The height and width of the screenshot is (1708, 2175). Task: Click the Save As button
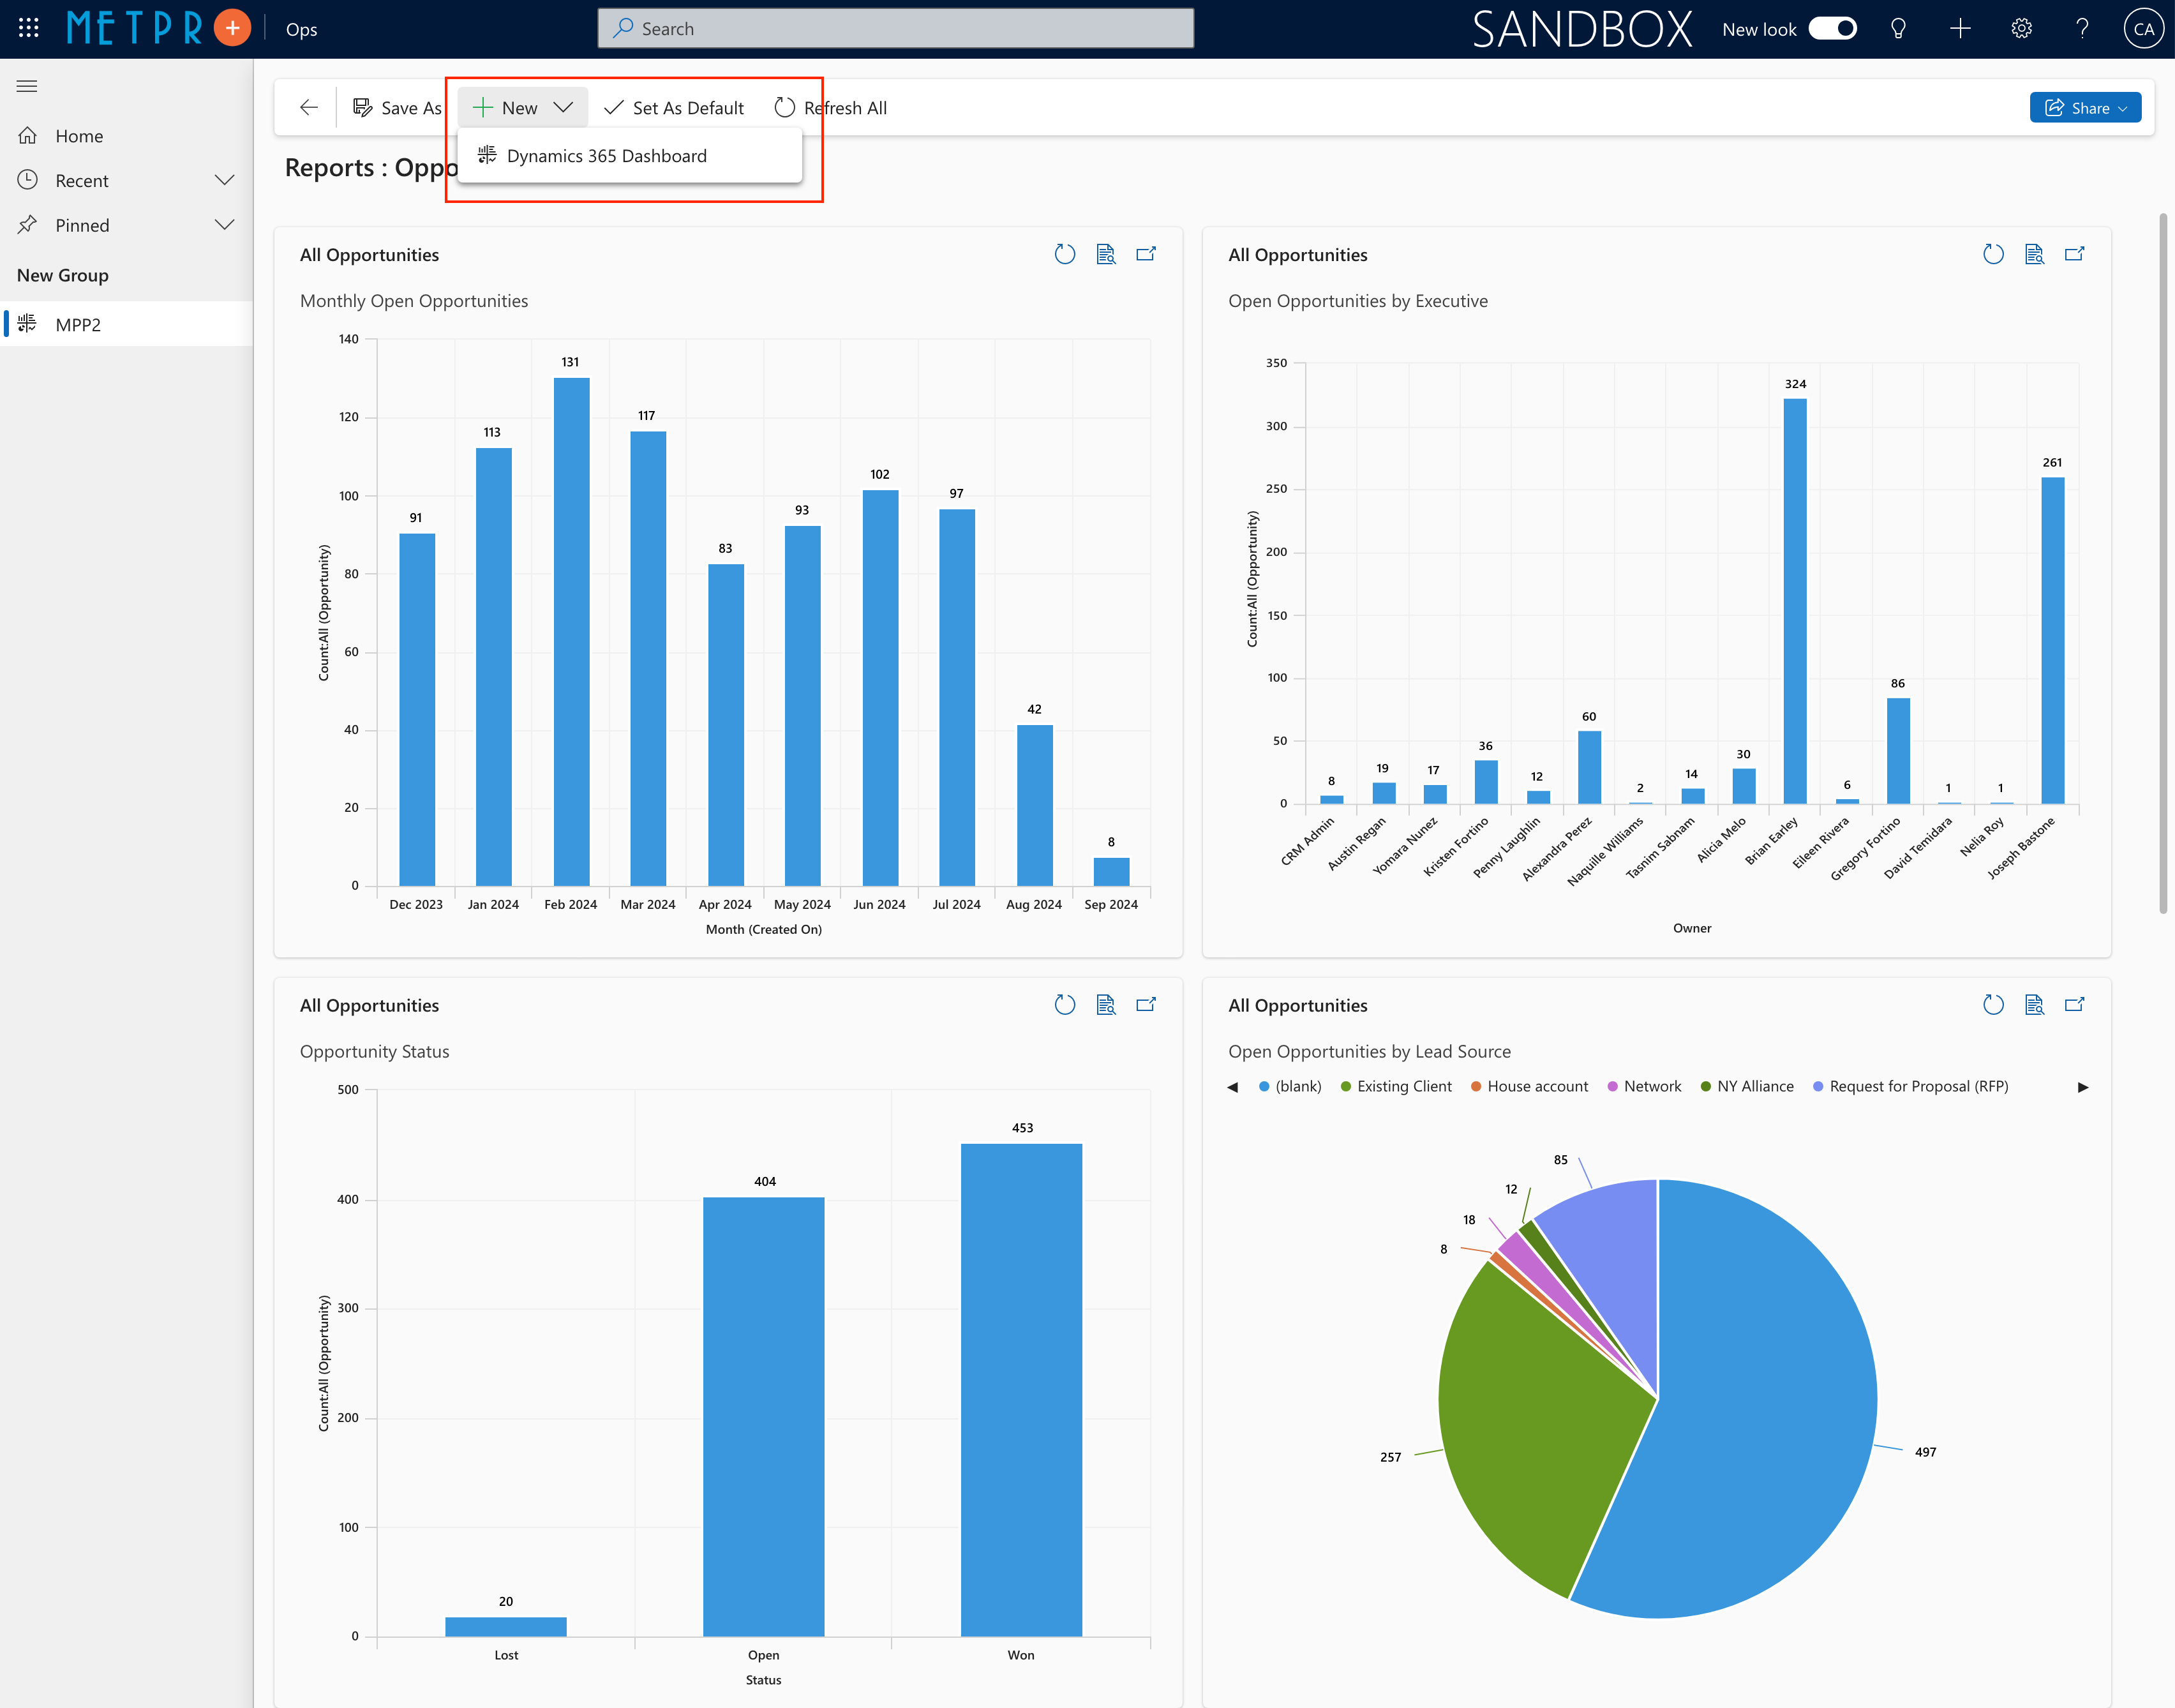[397, 108]
